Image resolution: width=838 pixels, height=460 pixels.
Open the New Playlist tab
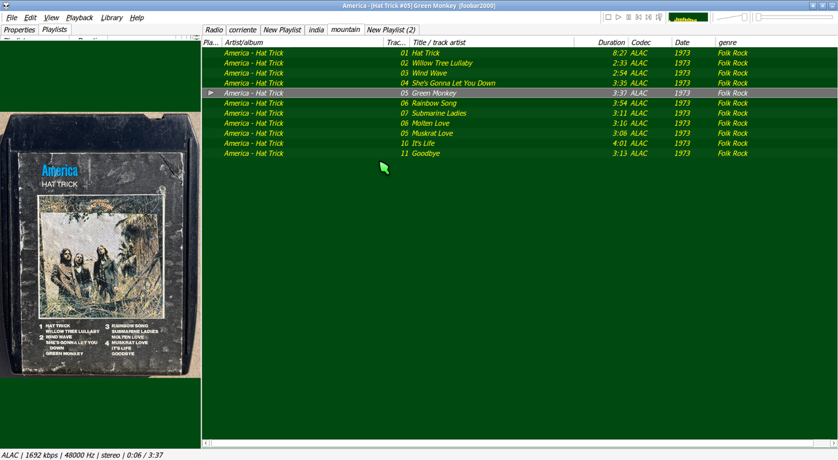(x=282, y=29)
